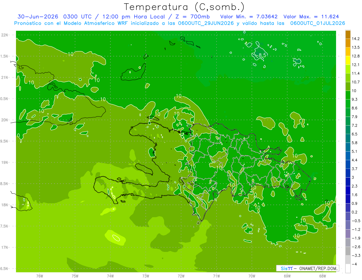Viewport: 362px width, 280px height.
Task: Select the date text "30-Jun-2026"
Action: (x=38, y=16)
